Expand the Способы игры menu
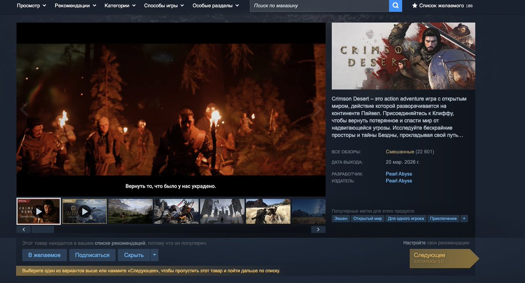Image resolution: width=525 pixels, height=283 pixels. [x=164, y=6]
